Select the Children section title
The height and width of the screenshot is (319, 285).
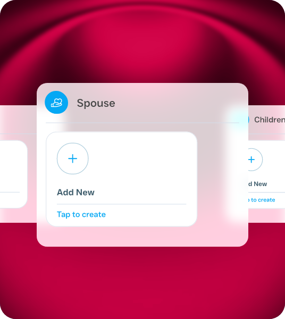coord(270,120)
